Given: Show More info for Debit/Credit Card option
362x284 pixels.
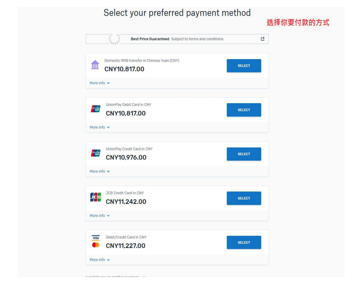Looking at the screenshot, I should (100, 260).
